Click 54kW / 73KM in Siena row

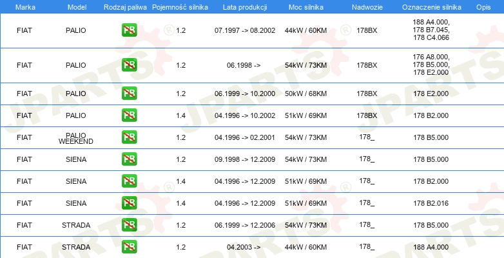click(x=305, y=159)
